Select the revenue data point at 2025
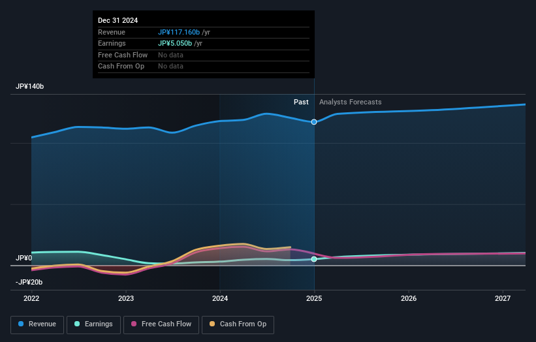536x342 pixels. (x=314, y=122)
